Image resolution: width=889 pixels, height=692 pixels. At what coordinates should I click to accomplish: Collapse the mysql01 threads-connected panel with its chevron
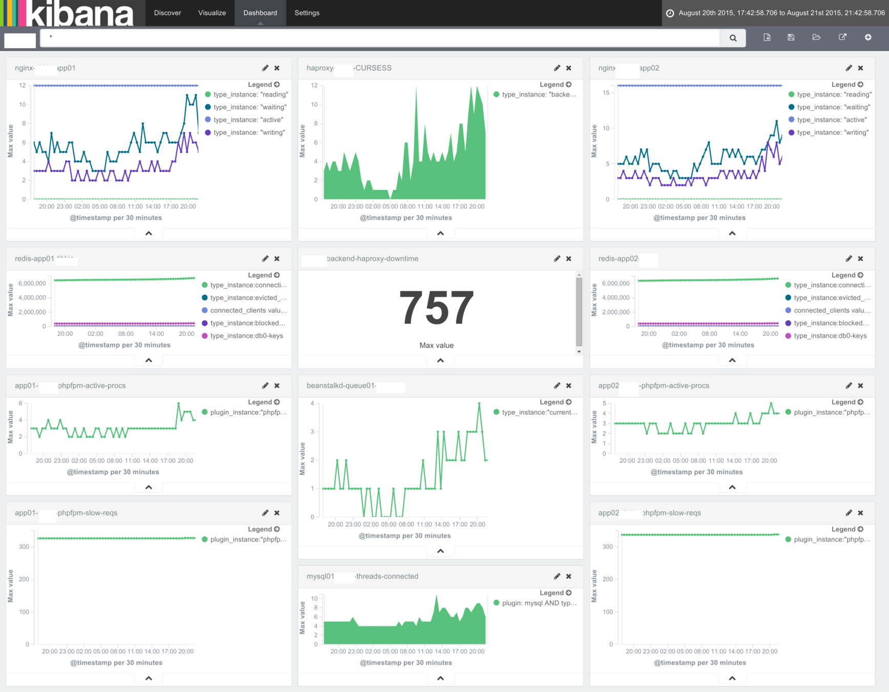tap(440, 678)
